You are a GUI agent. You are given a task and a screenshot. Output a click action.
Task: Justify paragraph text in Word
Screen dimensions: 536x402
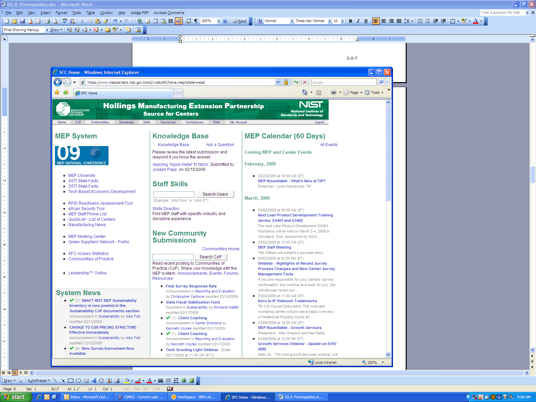(x=399, y=21)
